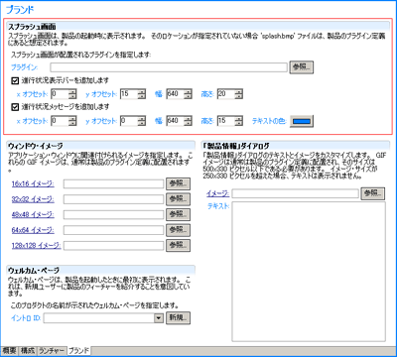Click the 「製品情報」ダイアログ section header
This screenshot has height=357, width=397.
click(235, 146)
